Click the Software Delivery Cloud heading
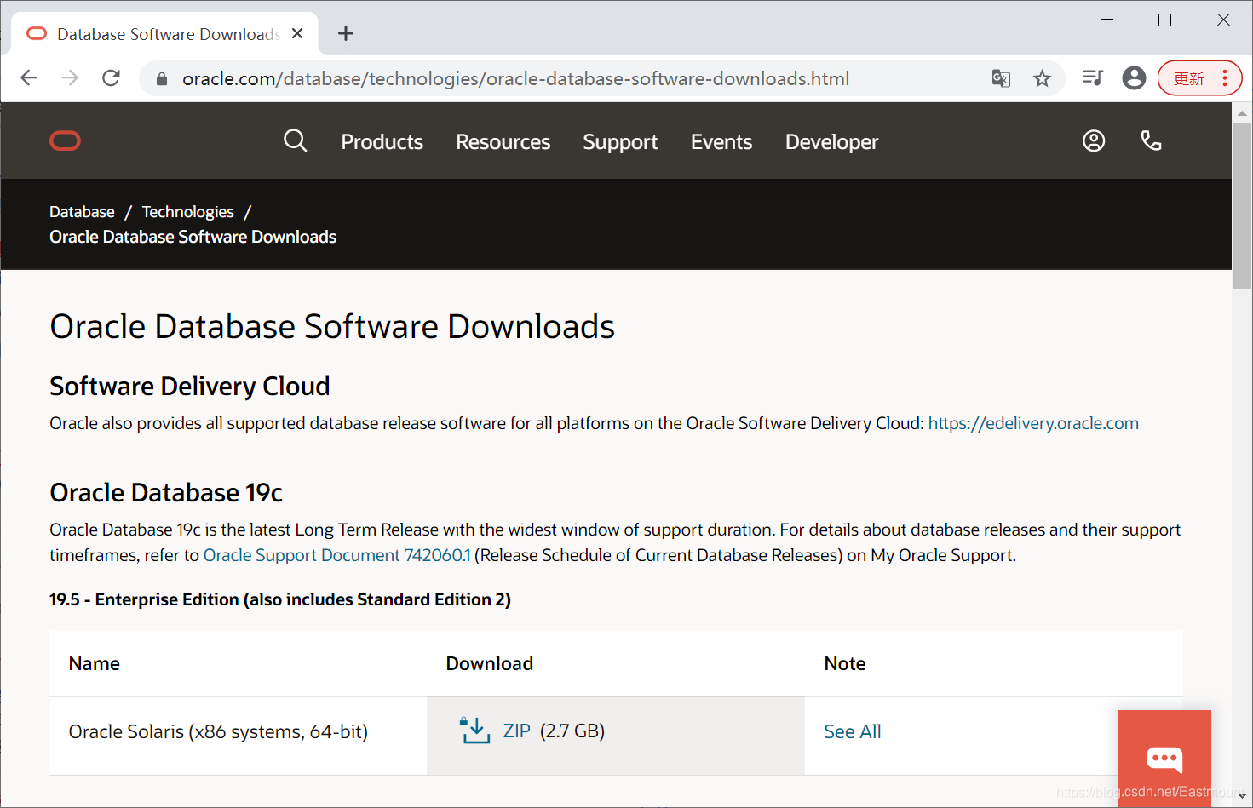 click(190, 387)
